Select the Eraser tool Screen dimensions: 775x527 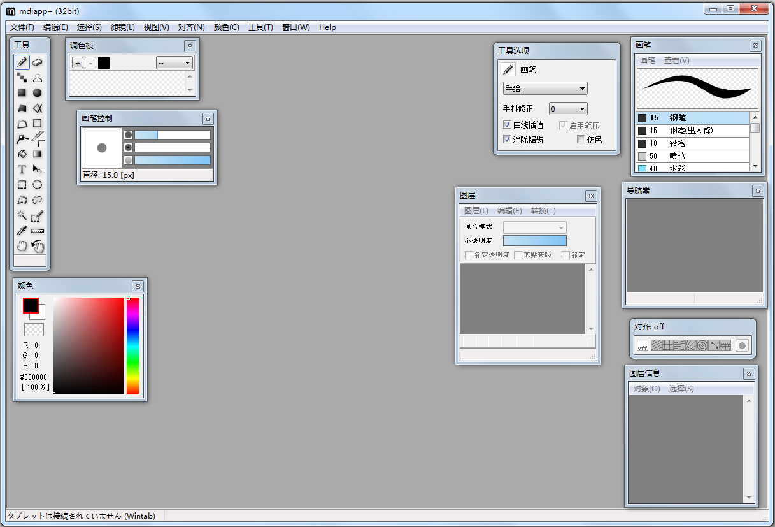(x=38, y=62)
